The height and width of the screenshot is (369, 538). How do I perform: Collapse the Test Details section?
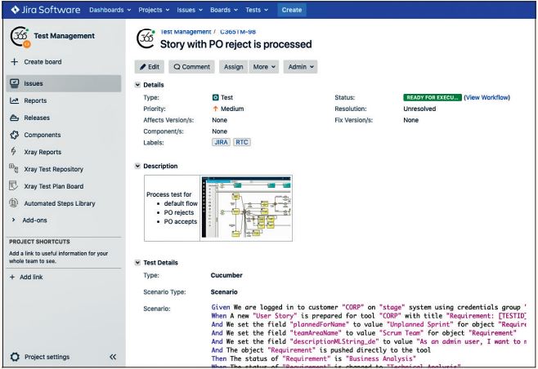137,262
